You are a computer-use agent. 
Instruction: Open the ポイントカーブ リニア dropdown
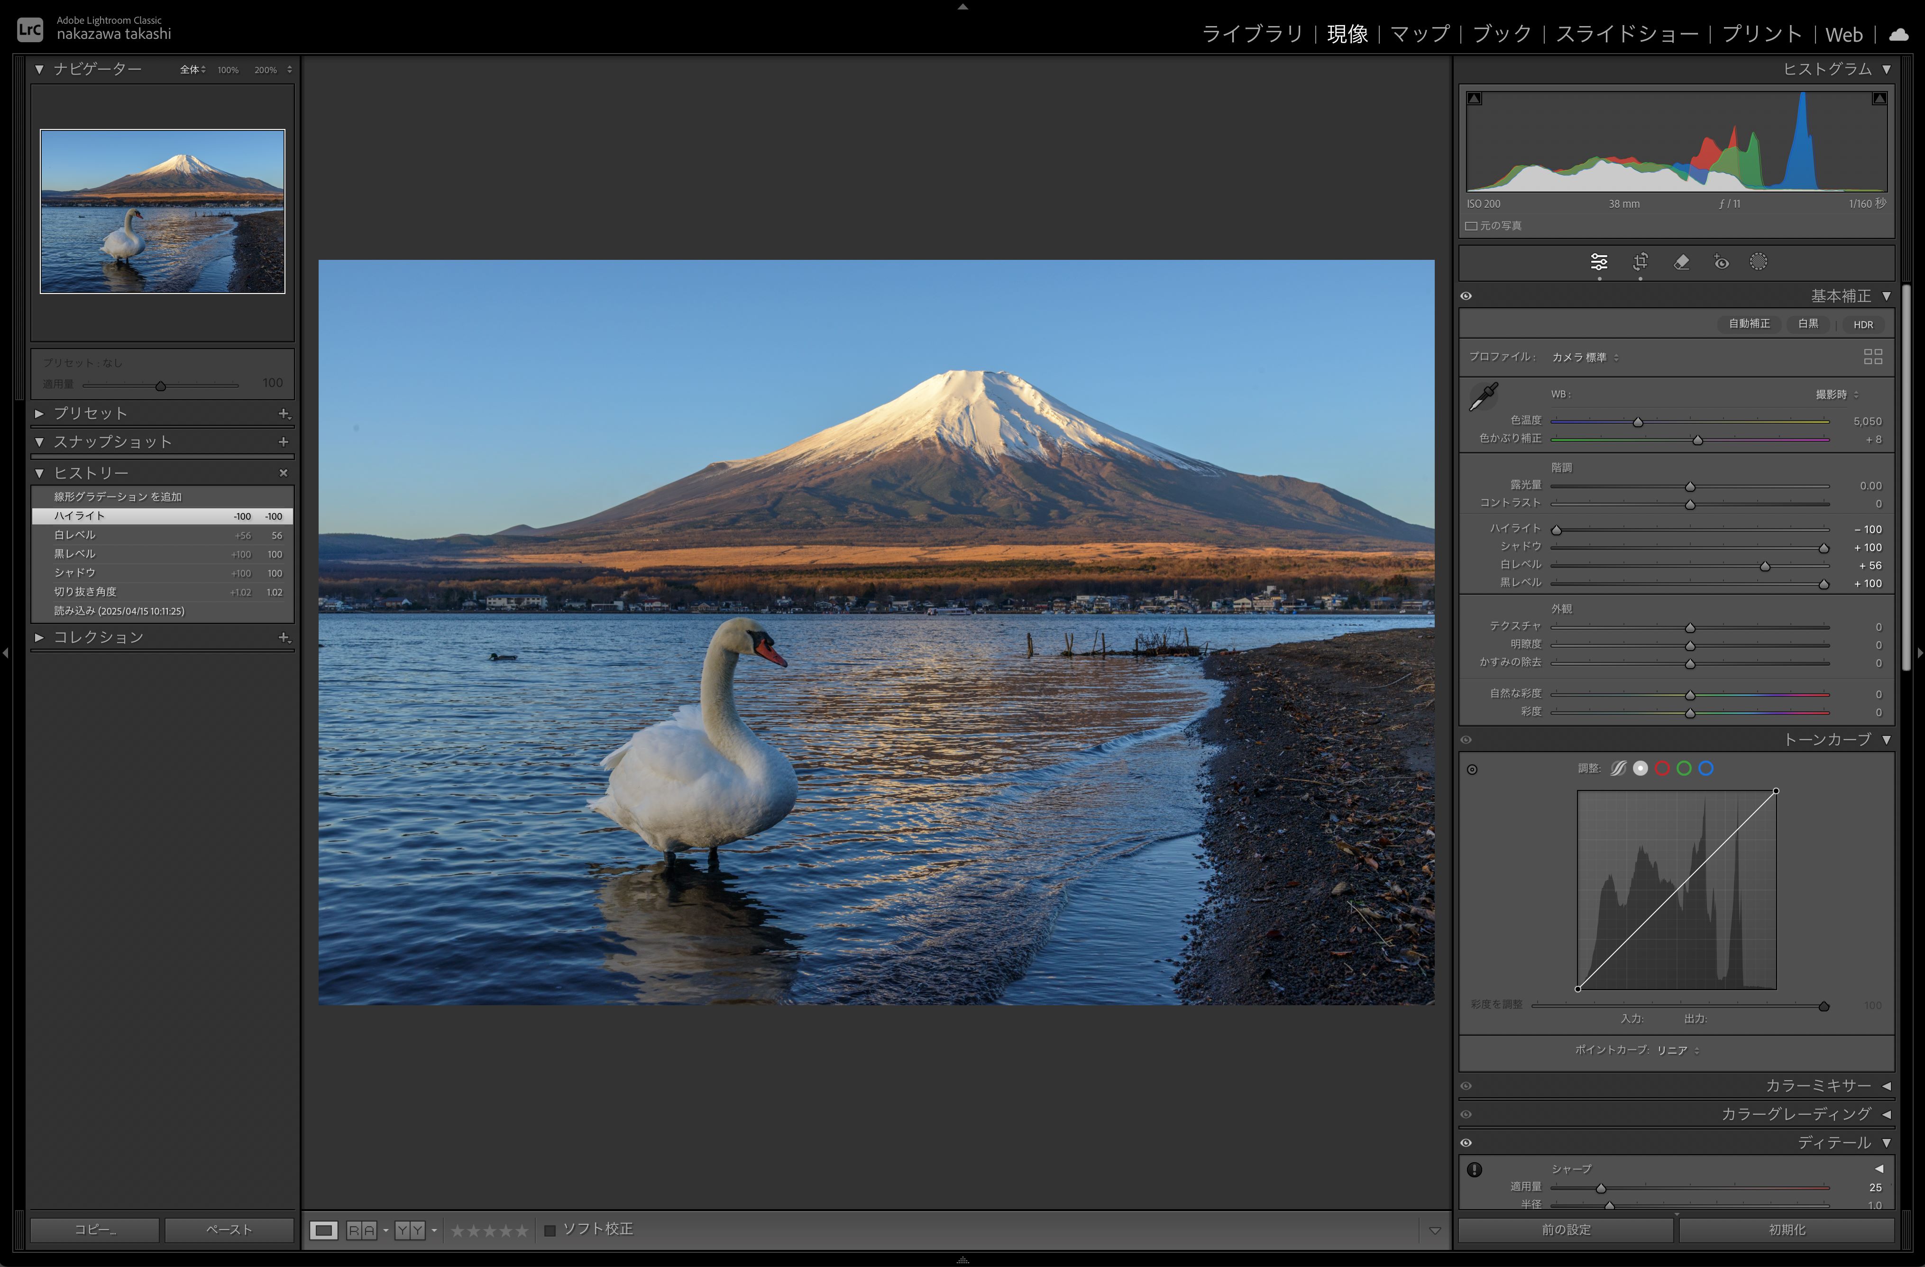pyautogui.click(x=1677, y=1050)
